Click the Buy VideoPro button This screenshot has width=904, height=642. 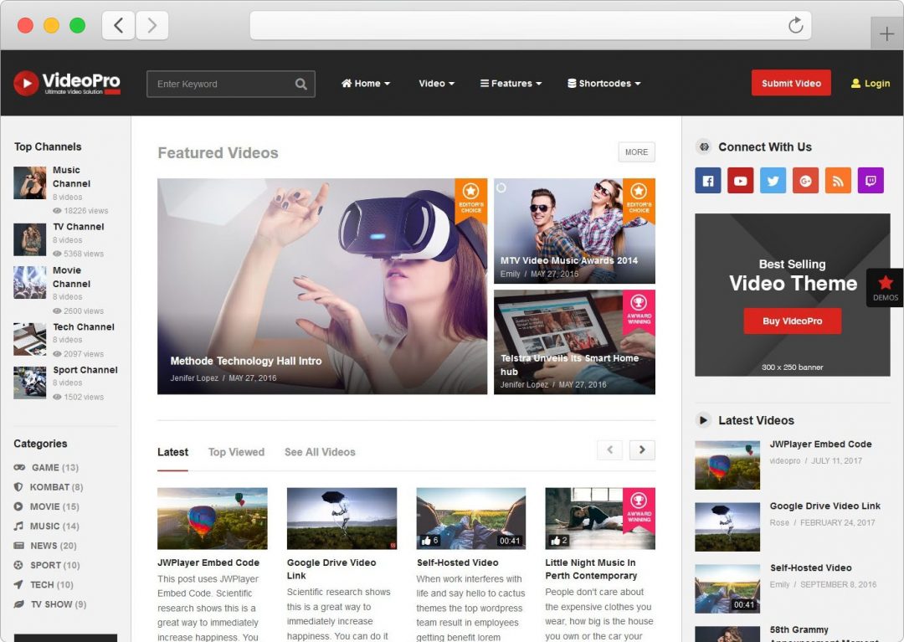point(792,321)
